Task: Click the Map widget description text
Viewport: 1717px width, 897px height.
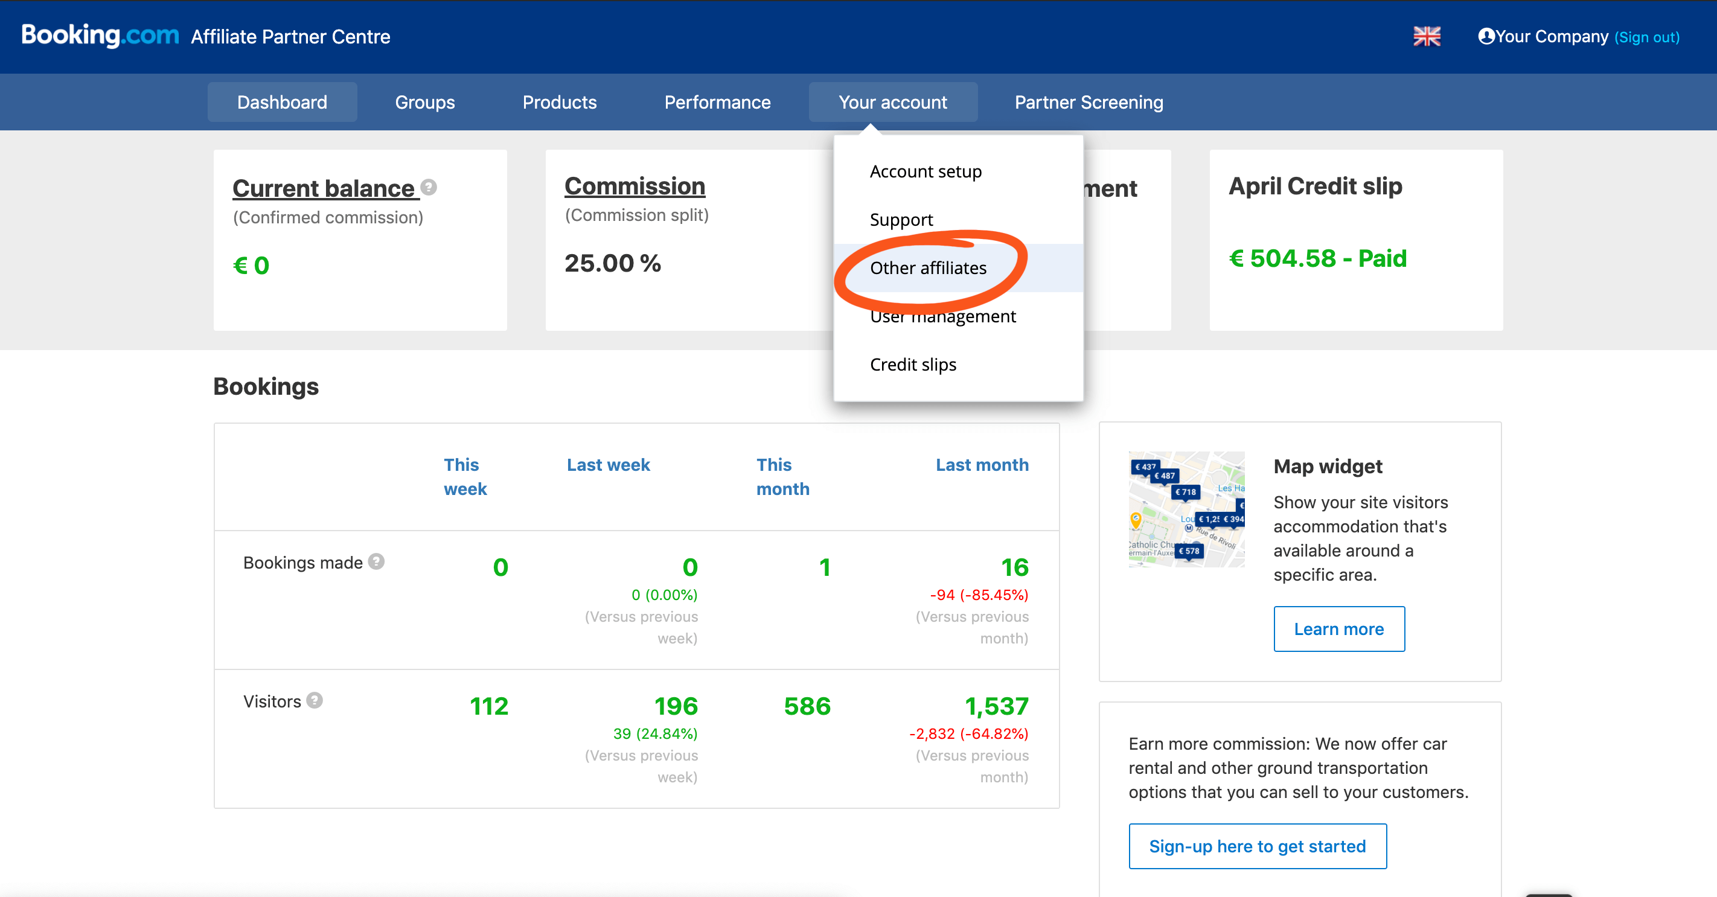Action: (1360, 538)
